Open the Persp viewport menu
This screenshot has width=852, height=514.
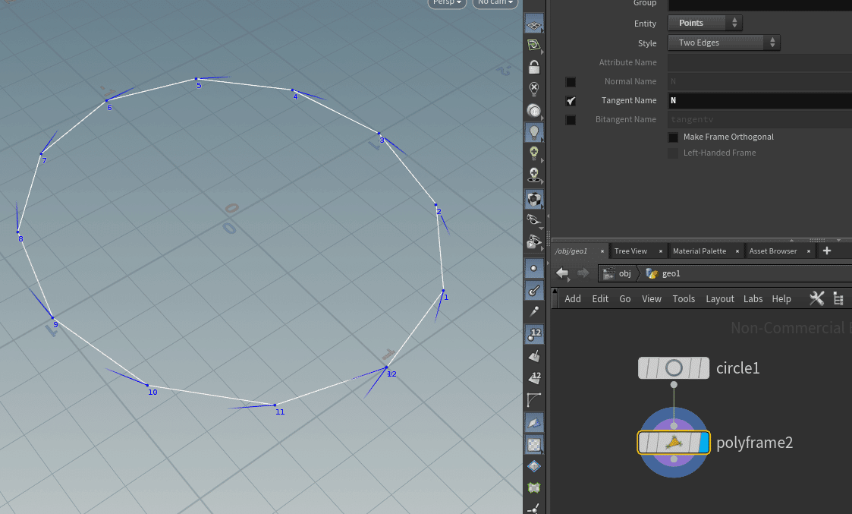pyautogui.click(x=446, y=3)
